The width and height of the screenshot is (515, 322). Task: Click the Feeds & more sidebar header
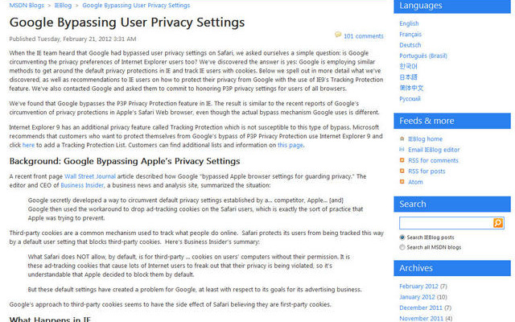(x=452, y=121)
